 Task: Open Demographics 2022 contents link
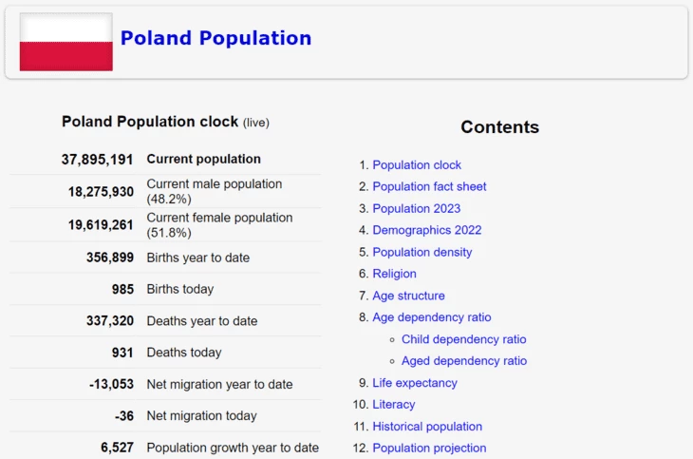click(426, 230)
